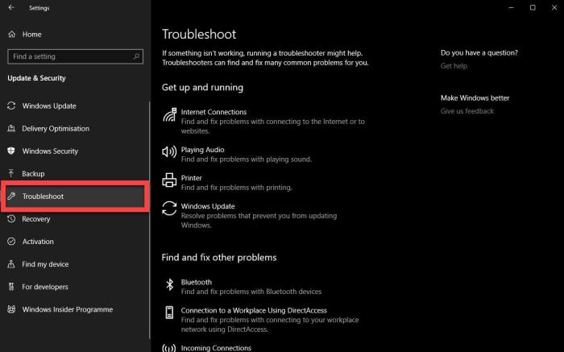The height and width of the screenshot is (352, 564).
Task: Click the Internet Connections troubleshooter icon
Action: click(169, 114)
